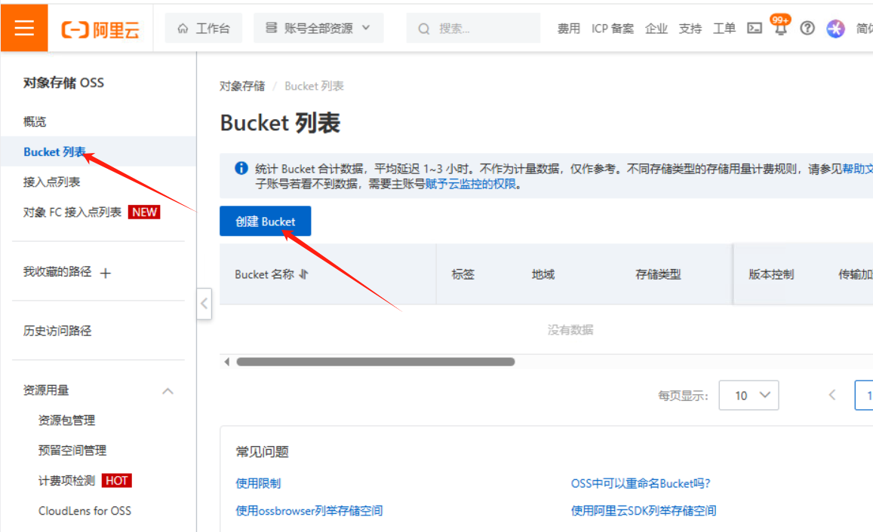Click scrollbar left arrow in table
The image size is (873, 532).
click(x=226, y=362)
